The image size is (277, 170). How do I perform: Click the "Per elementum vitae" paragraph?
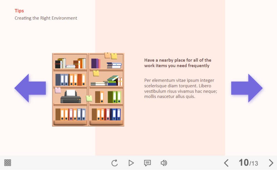[181, 88]
